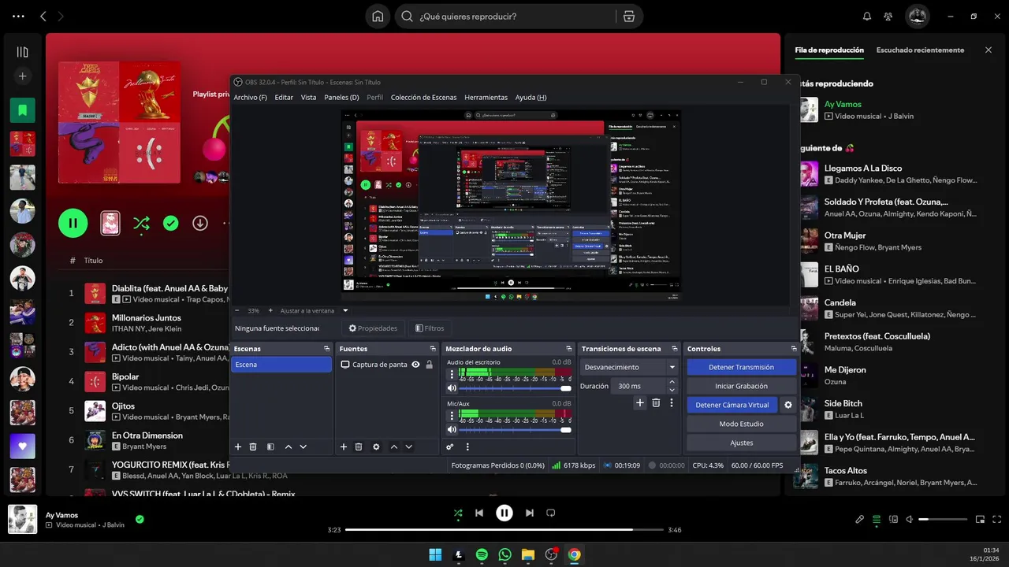Open Archivo menu in OBS
This screenshot has height=567, width=1009.
[250, 98]
